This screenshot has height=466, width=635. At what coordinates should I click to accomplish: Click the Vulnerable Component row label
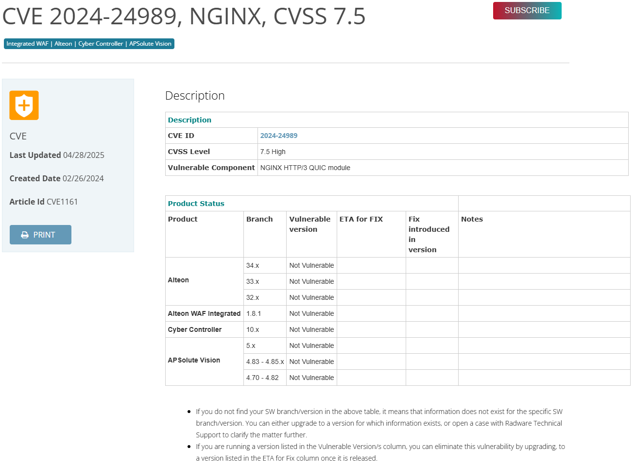(211, 168)
